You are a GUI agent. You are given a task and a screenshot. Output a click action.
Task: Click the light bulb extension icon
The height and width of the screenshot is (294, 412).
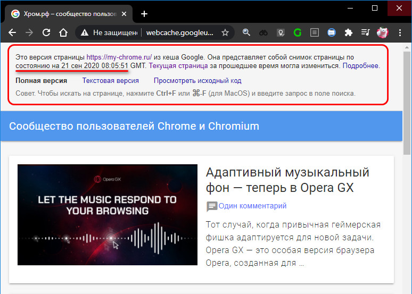point(281,32)
